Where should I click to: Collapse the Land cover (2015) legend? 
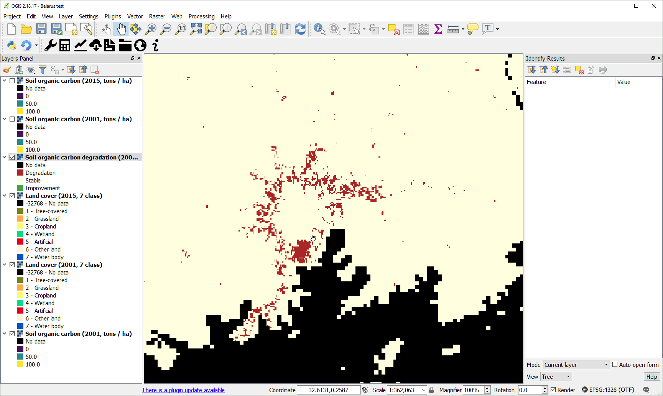4,196
